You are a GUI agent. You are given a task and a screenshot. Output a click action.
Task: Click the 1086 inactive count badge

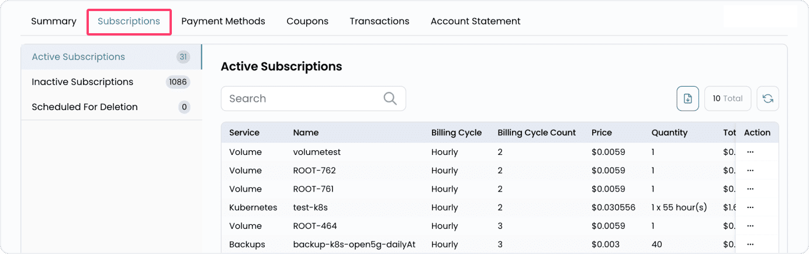(x=178, y=82)
